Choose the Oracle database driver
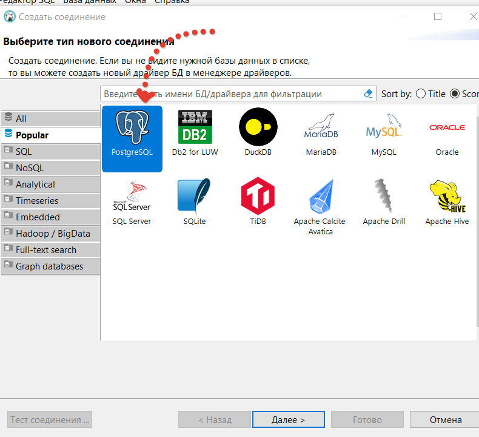The image size is (479, 437). (x=447, y=127)
